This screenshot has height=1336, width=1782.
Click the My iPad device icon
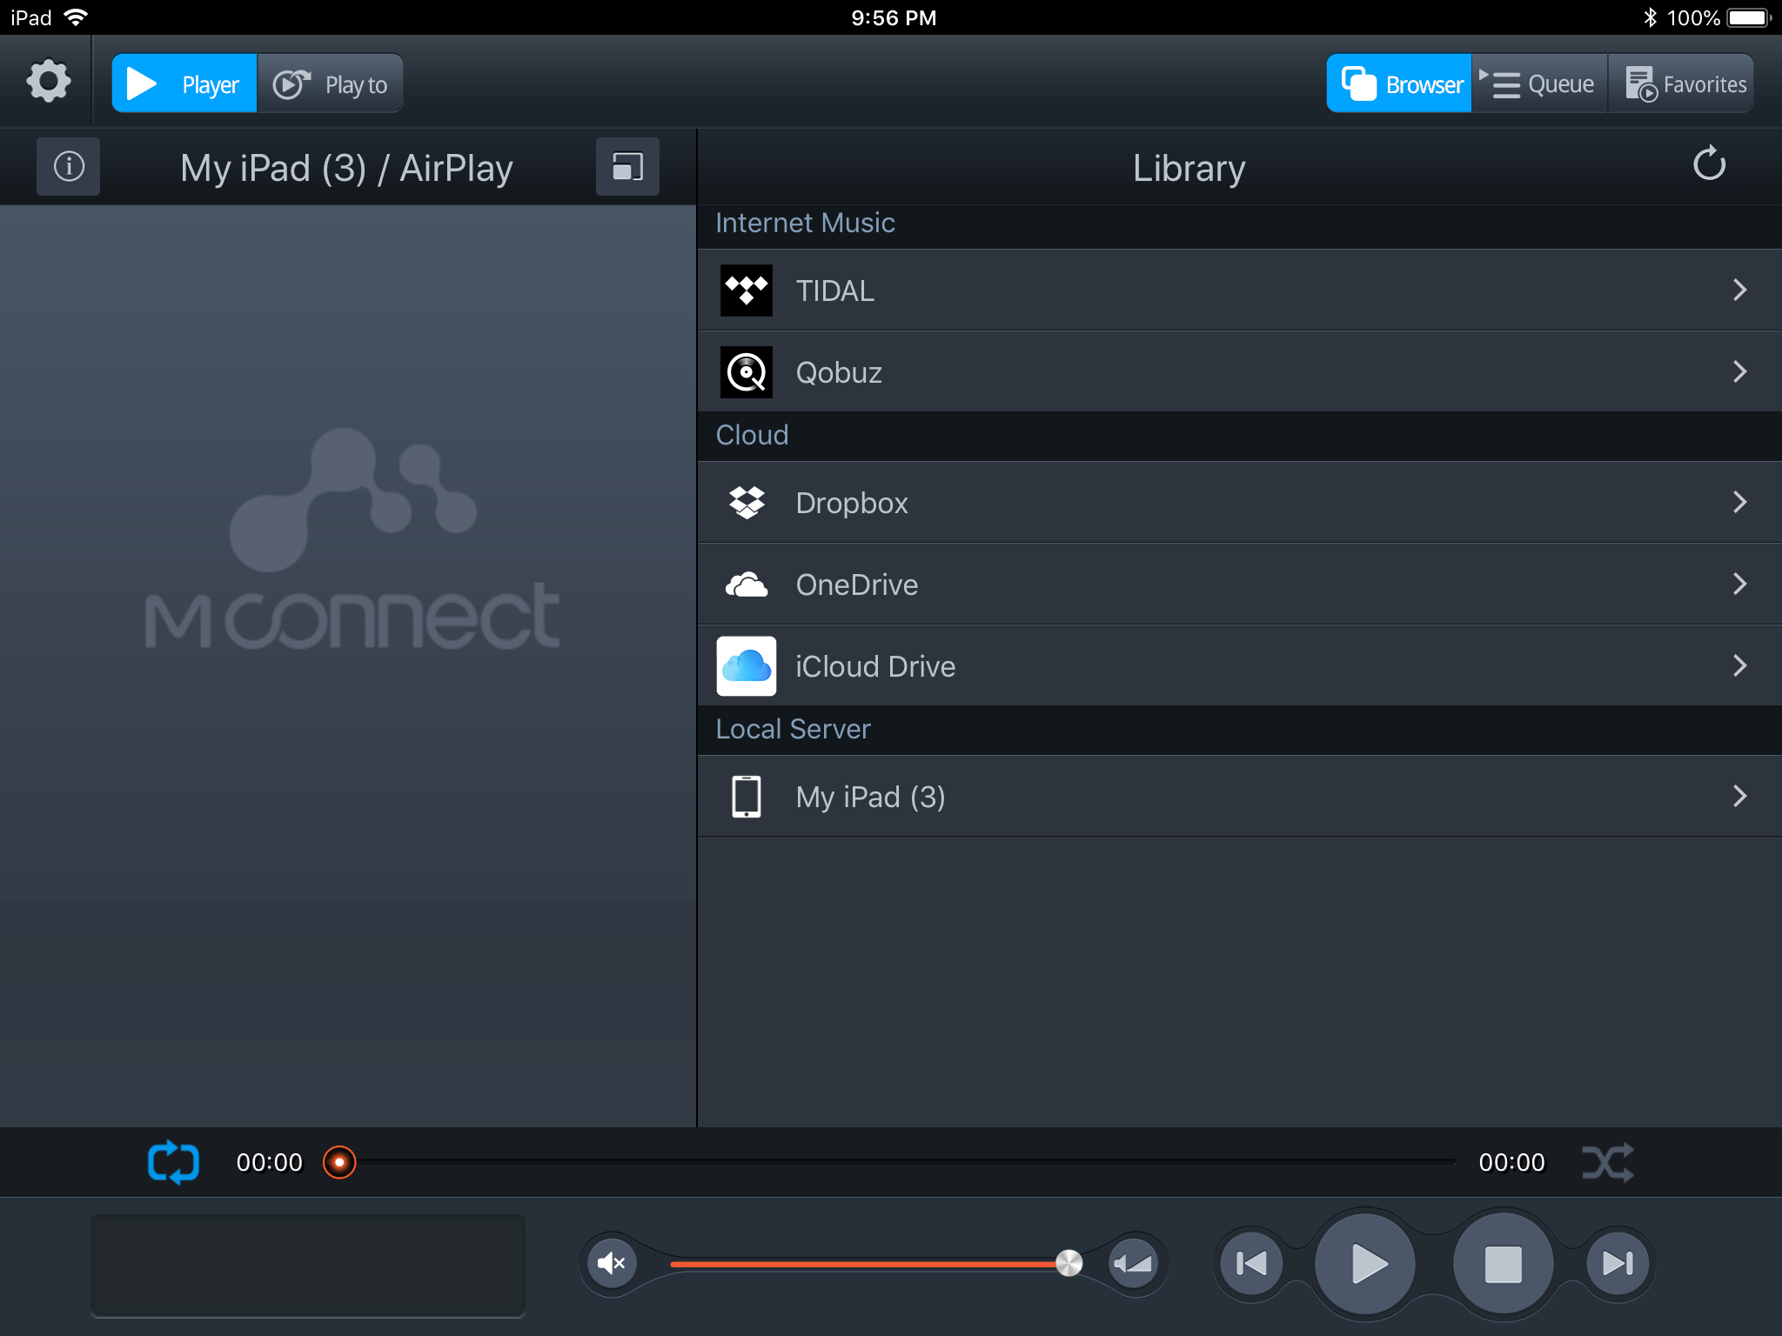746,797
